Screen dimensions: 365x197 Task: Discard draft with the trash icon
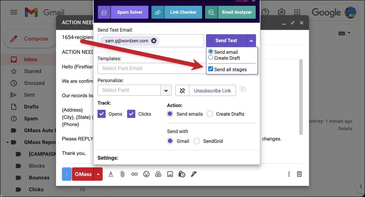299,174
